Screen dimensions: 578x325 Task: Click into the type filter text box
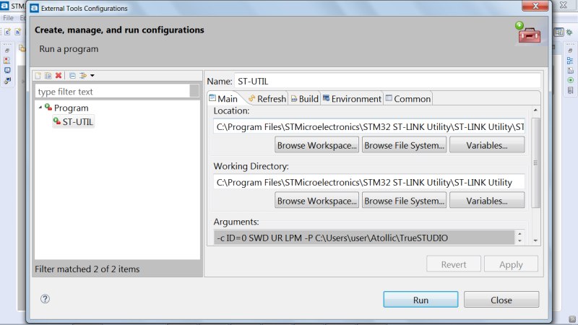pyautogui.click(x=113, y=92)
